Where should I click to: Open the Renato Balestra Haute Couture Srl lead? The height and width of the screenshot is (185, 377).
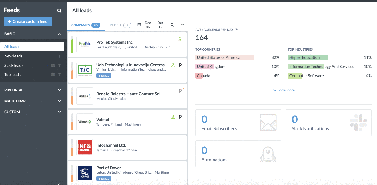[127, 96]
